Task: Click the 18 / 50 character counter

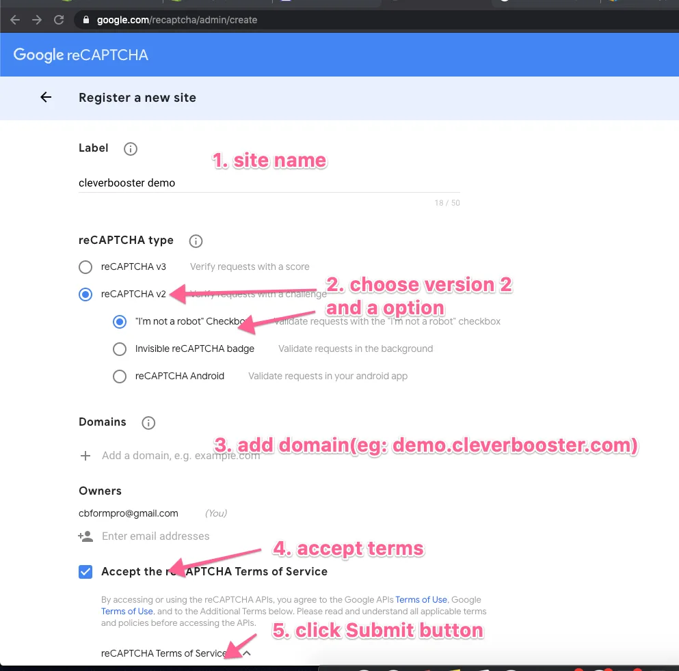Action: tap(447, 203)
